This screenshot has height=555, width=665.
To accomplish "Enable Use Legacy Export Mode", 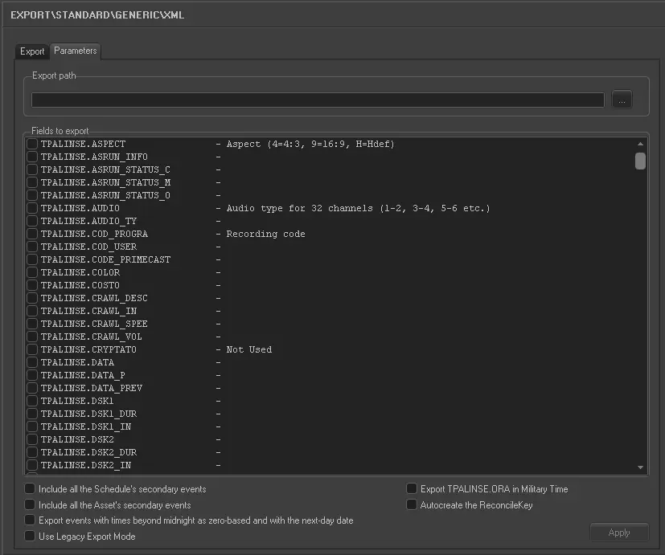I will 30,537.
